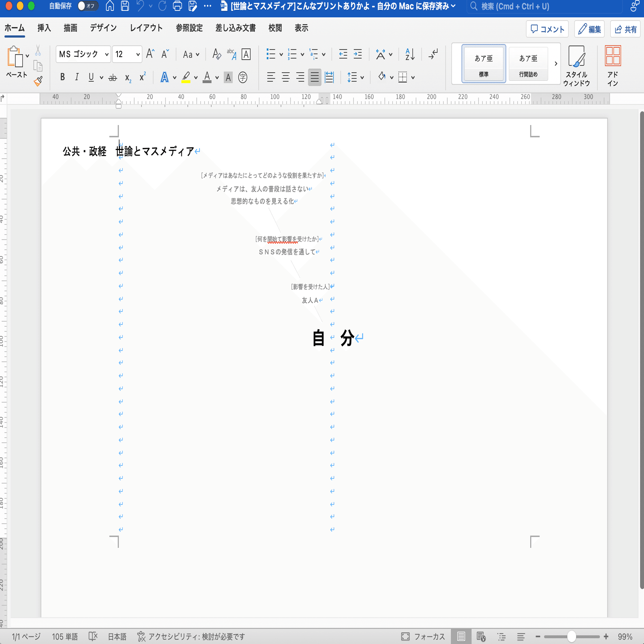Undo the last action
Screen dimensions: 644x644
(x=140, y=6)
